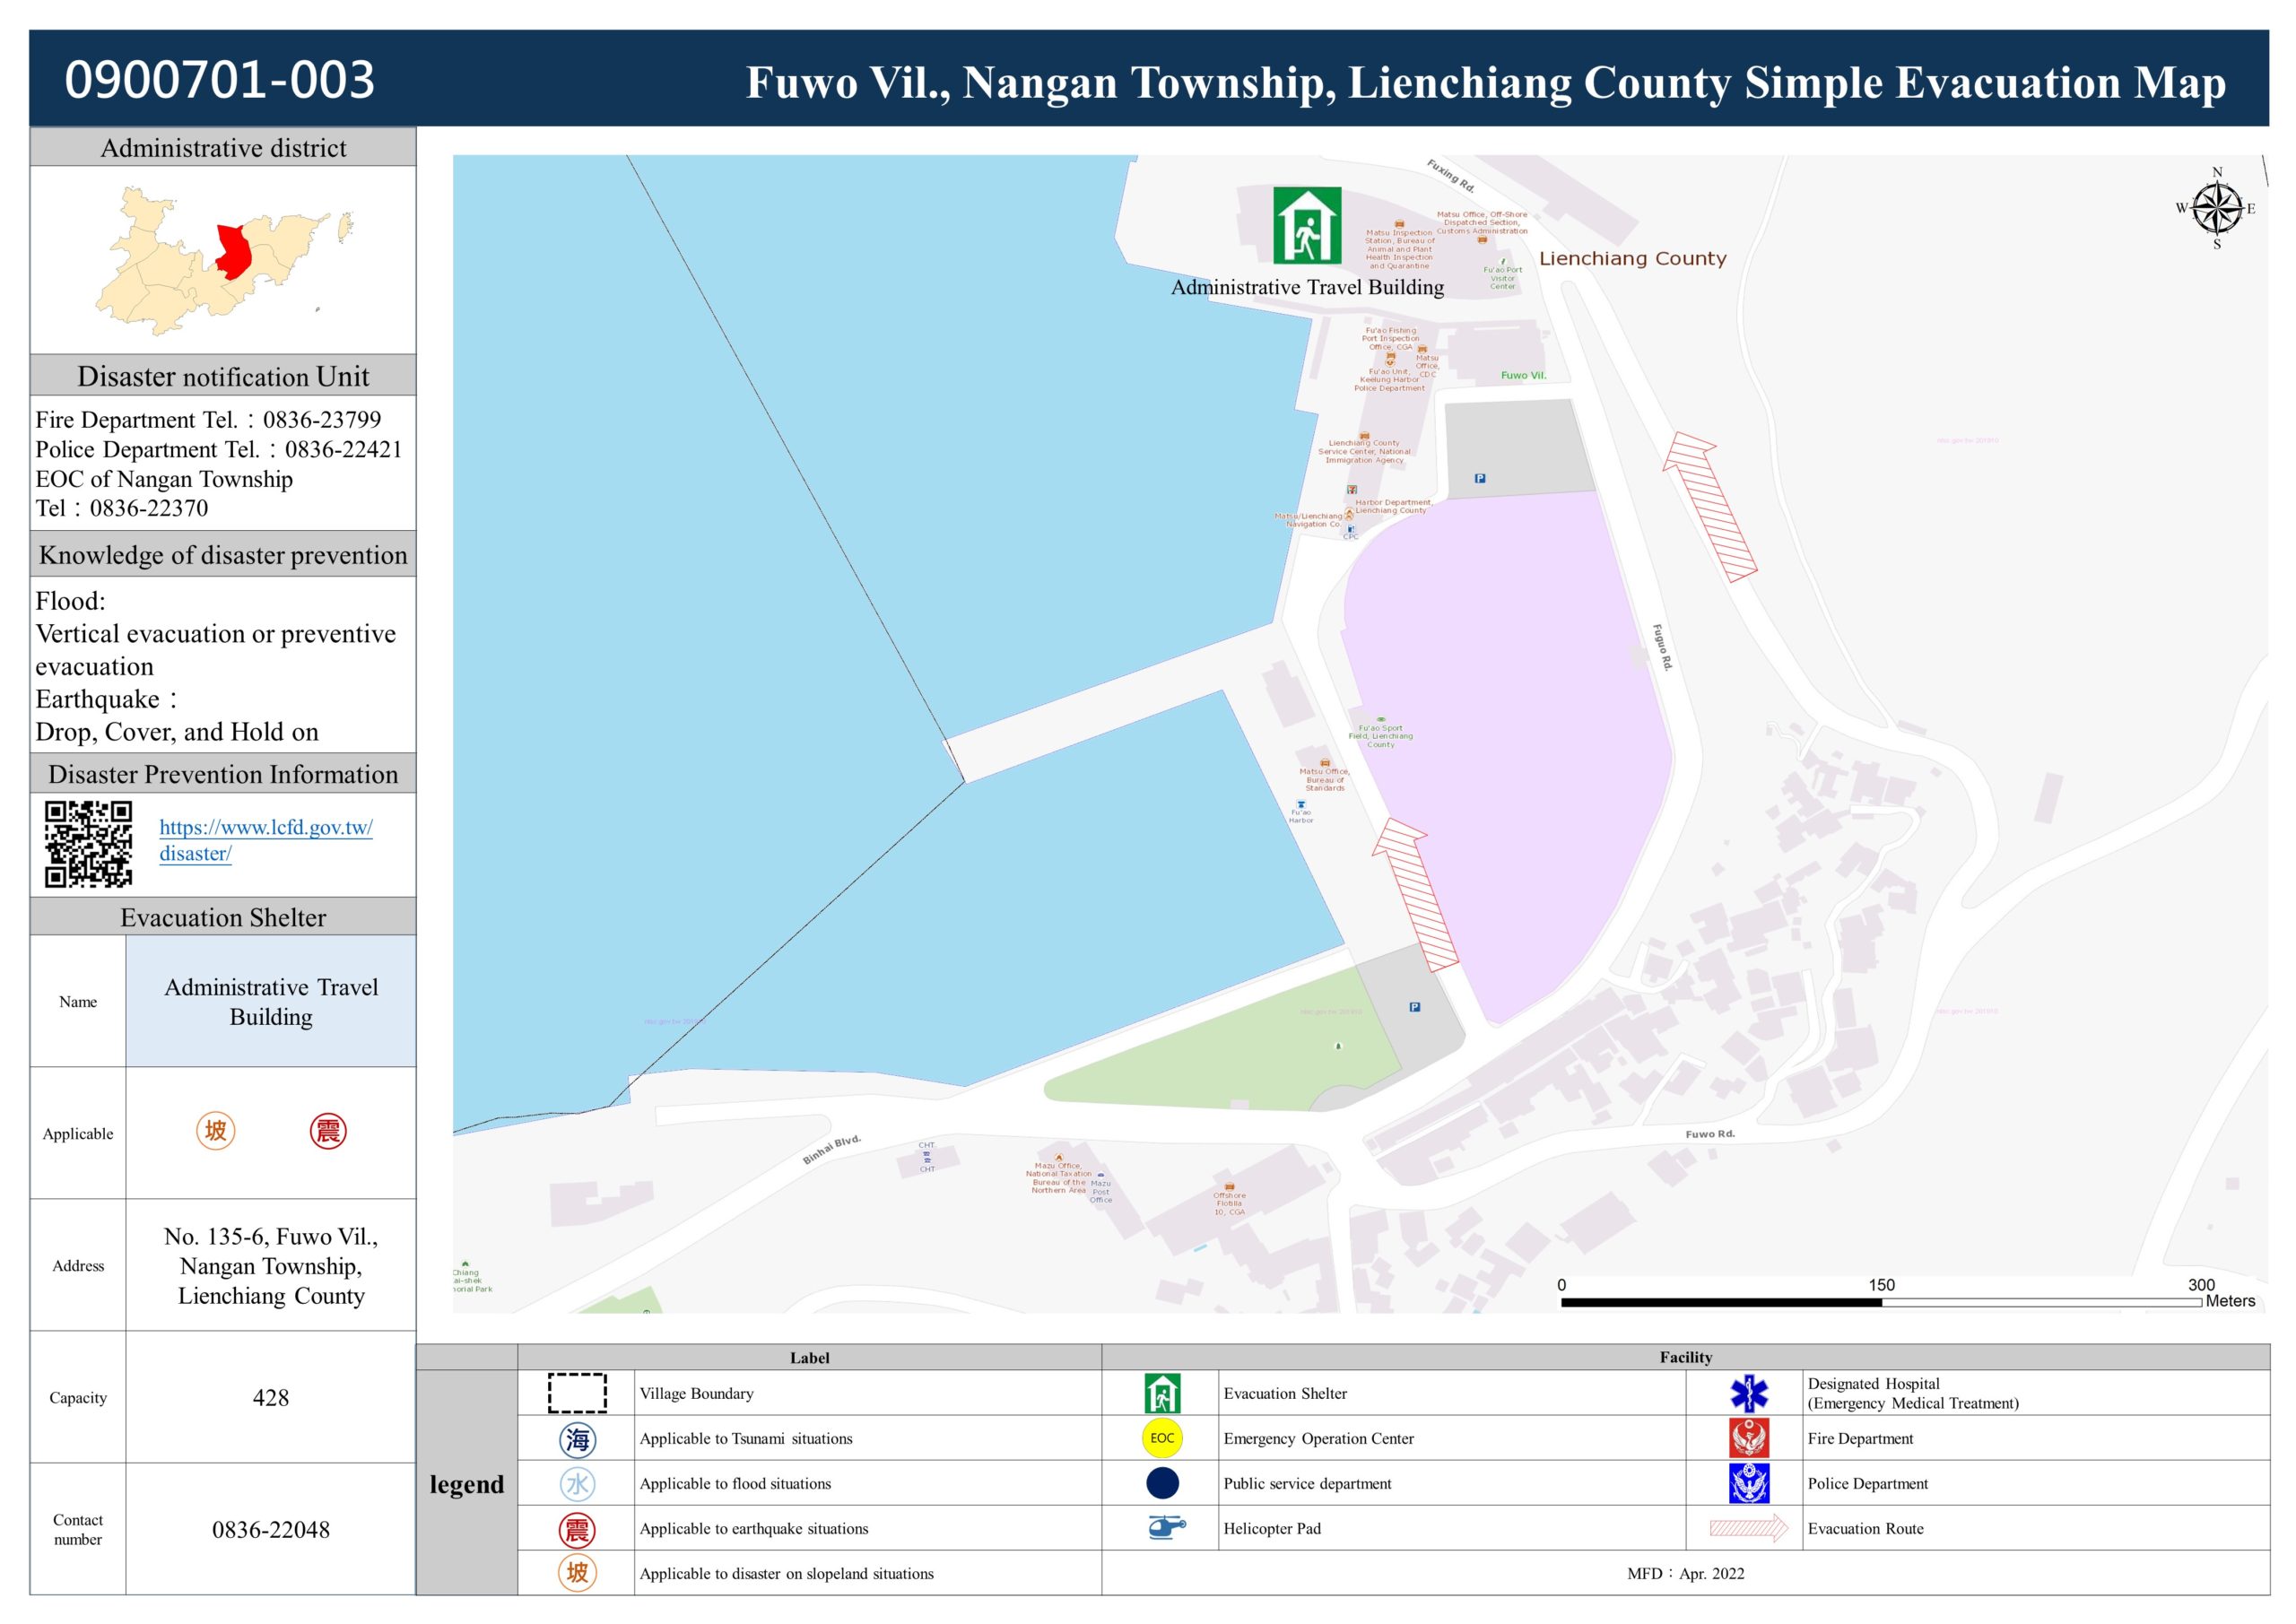Click the red earthquake symbol in Applicable row
Screen dimensions: 2296x1624
[x=328, y=1131]
